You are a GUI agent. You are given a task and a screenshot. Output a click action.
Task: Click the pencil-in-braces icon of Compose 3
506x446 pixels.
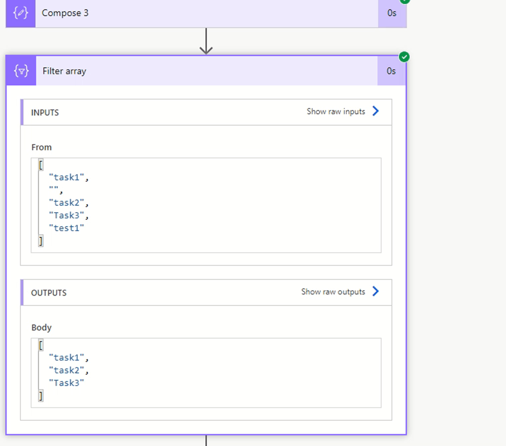coord(20,13)
